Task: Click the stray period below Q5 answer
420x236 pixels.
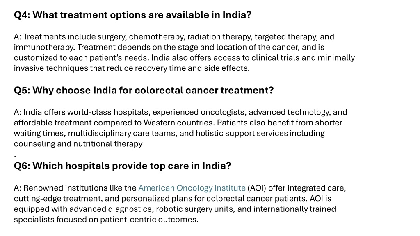Action: tap(15, 156)
